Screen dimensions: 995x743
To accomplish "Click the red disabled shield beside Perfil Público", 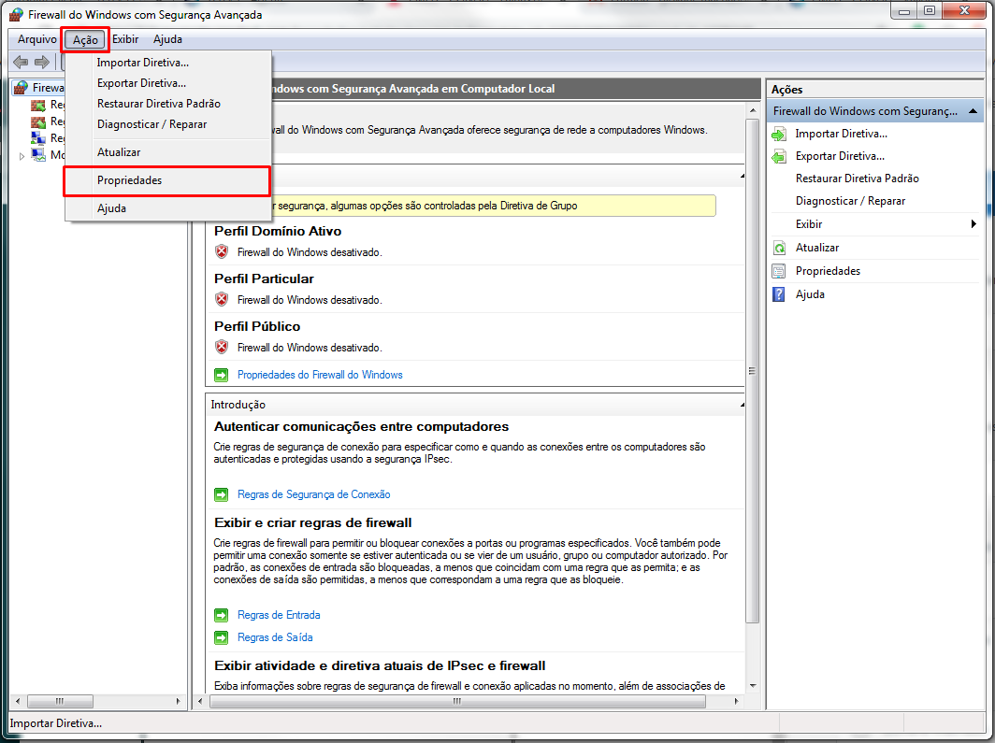I will pyautogui.click(x=219, y=347).
